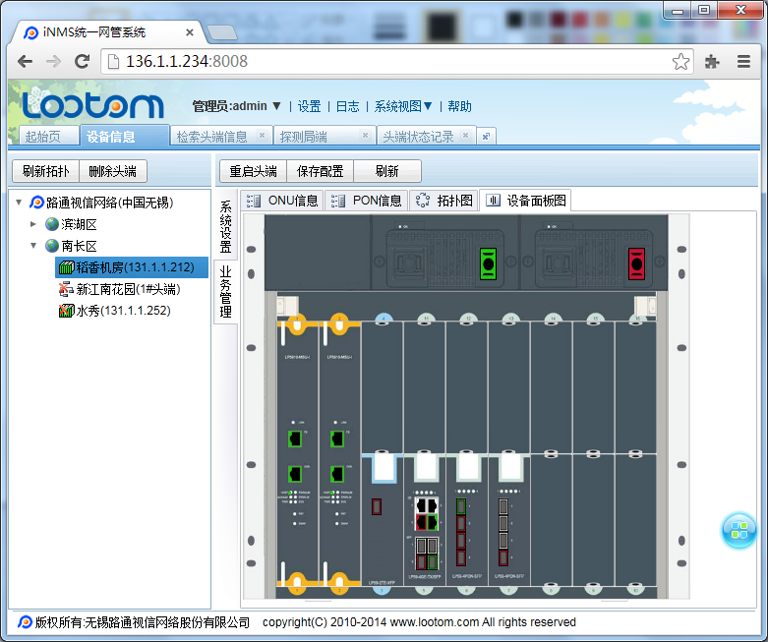The height and width of the screenshot is (642, 768).
Task: Click the green power module indicator
Action: tap(486, 263)
